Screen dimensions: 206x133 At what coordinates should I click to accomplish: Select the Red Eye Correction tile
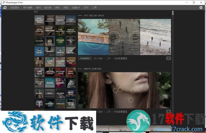[x=39, y=31]
